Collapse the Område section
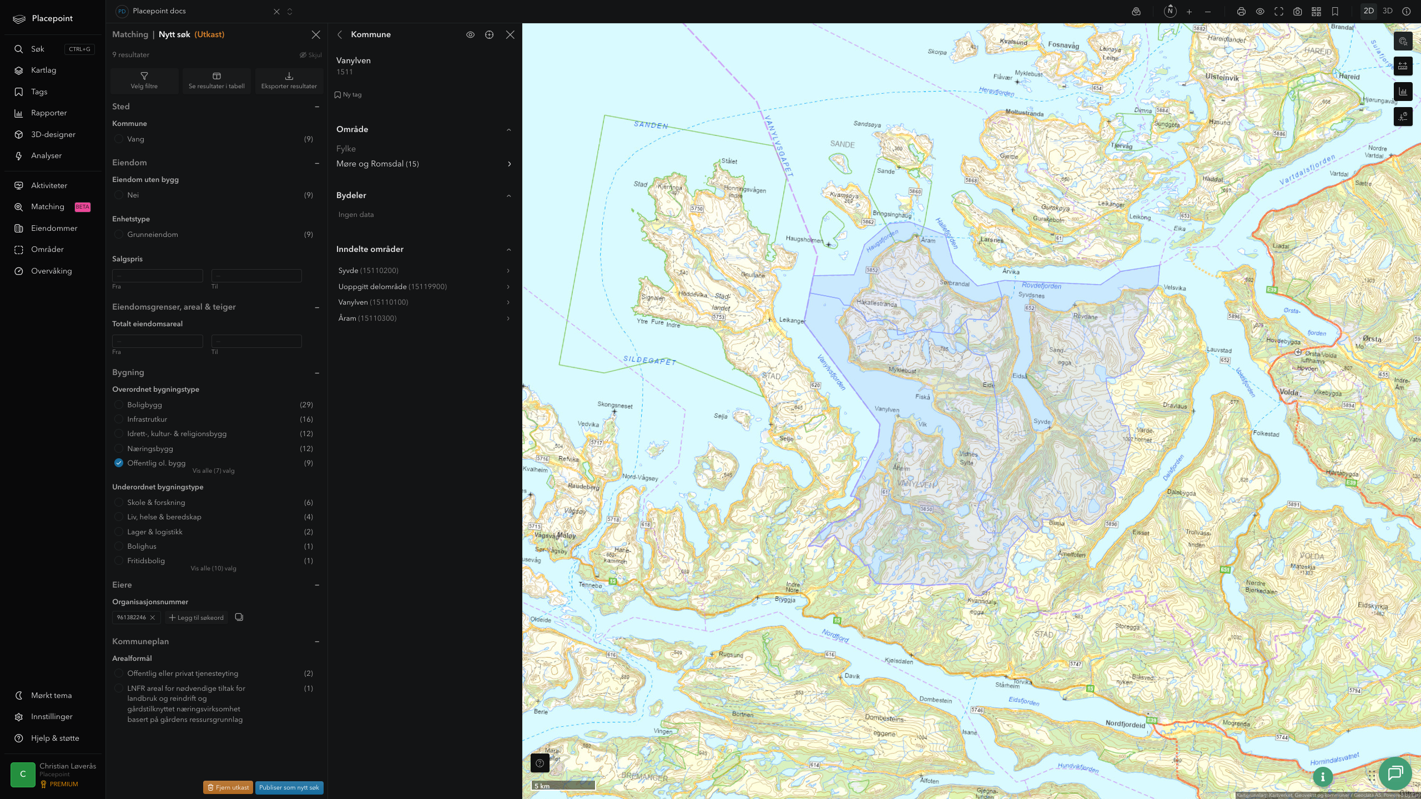This screenshot has width=1421, height=799. tap(508, 129)
